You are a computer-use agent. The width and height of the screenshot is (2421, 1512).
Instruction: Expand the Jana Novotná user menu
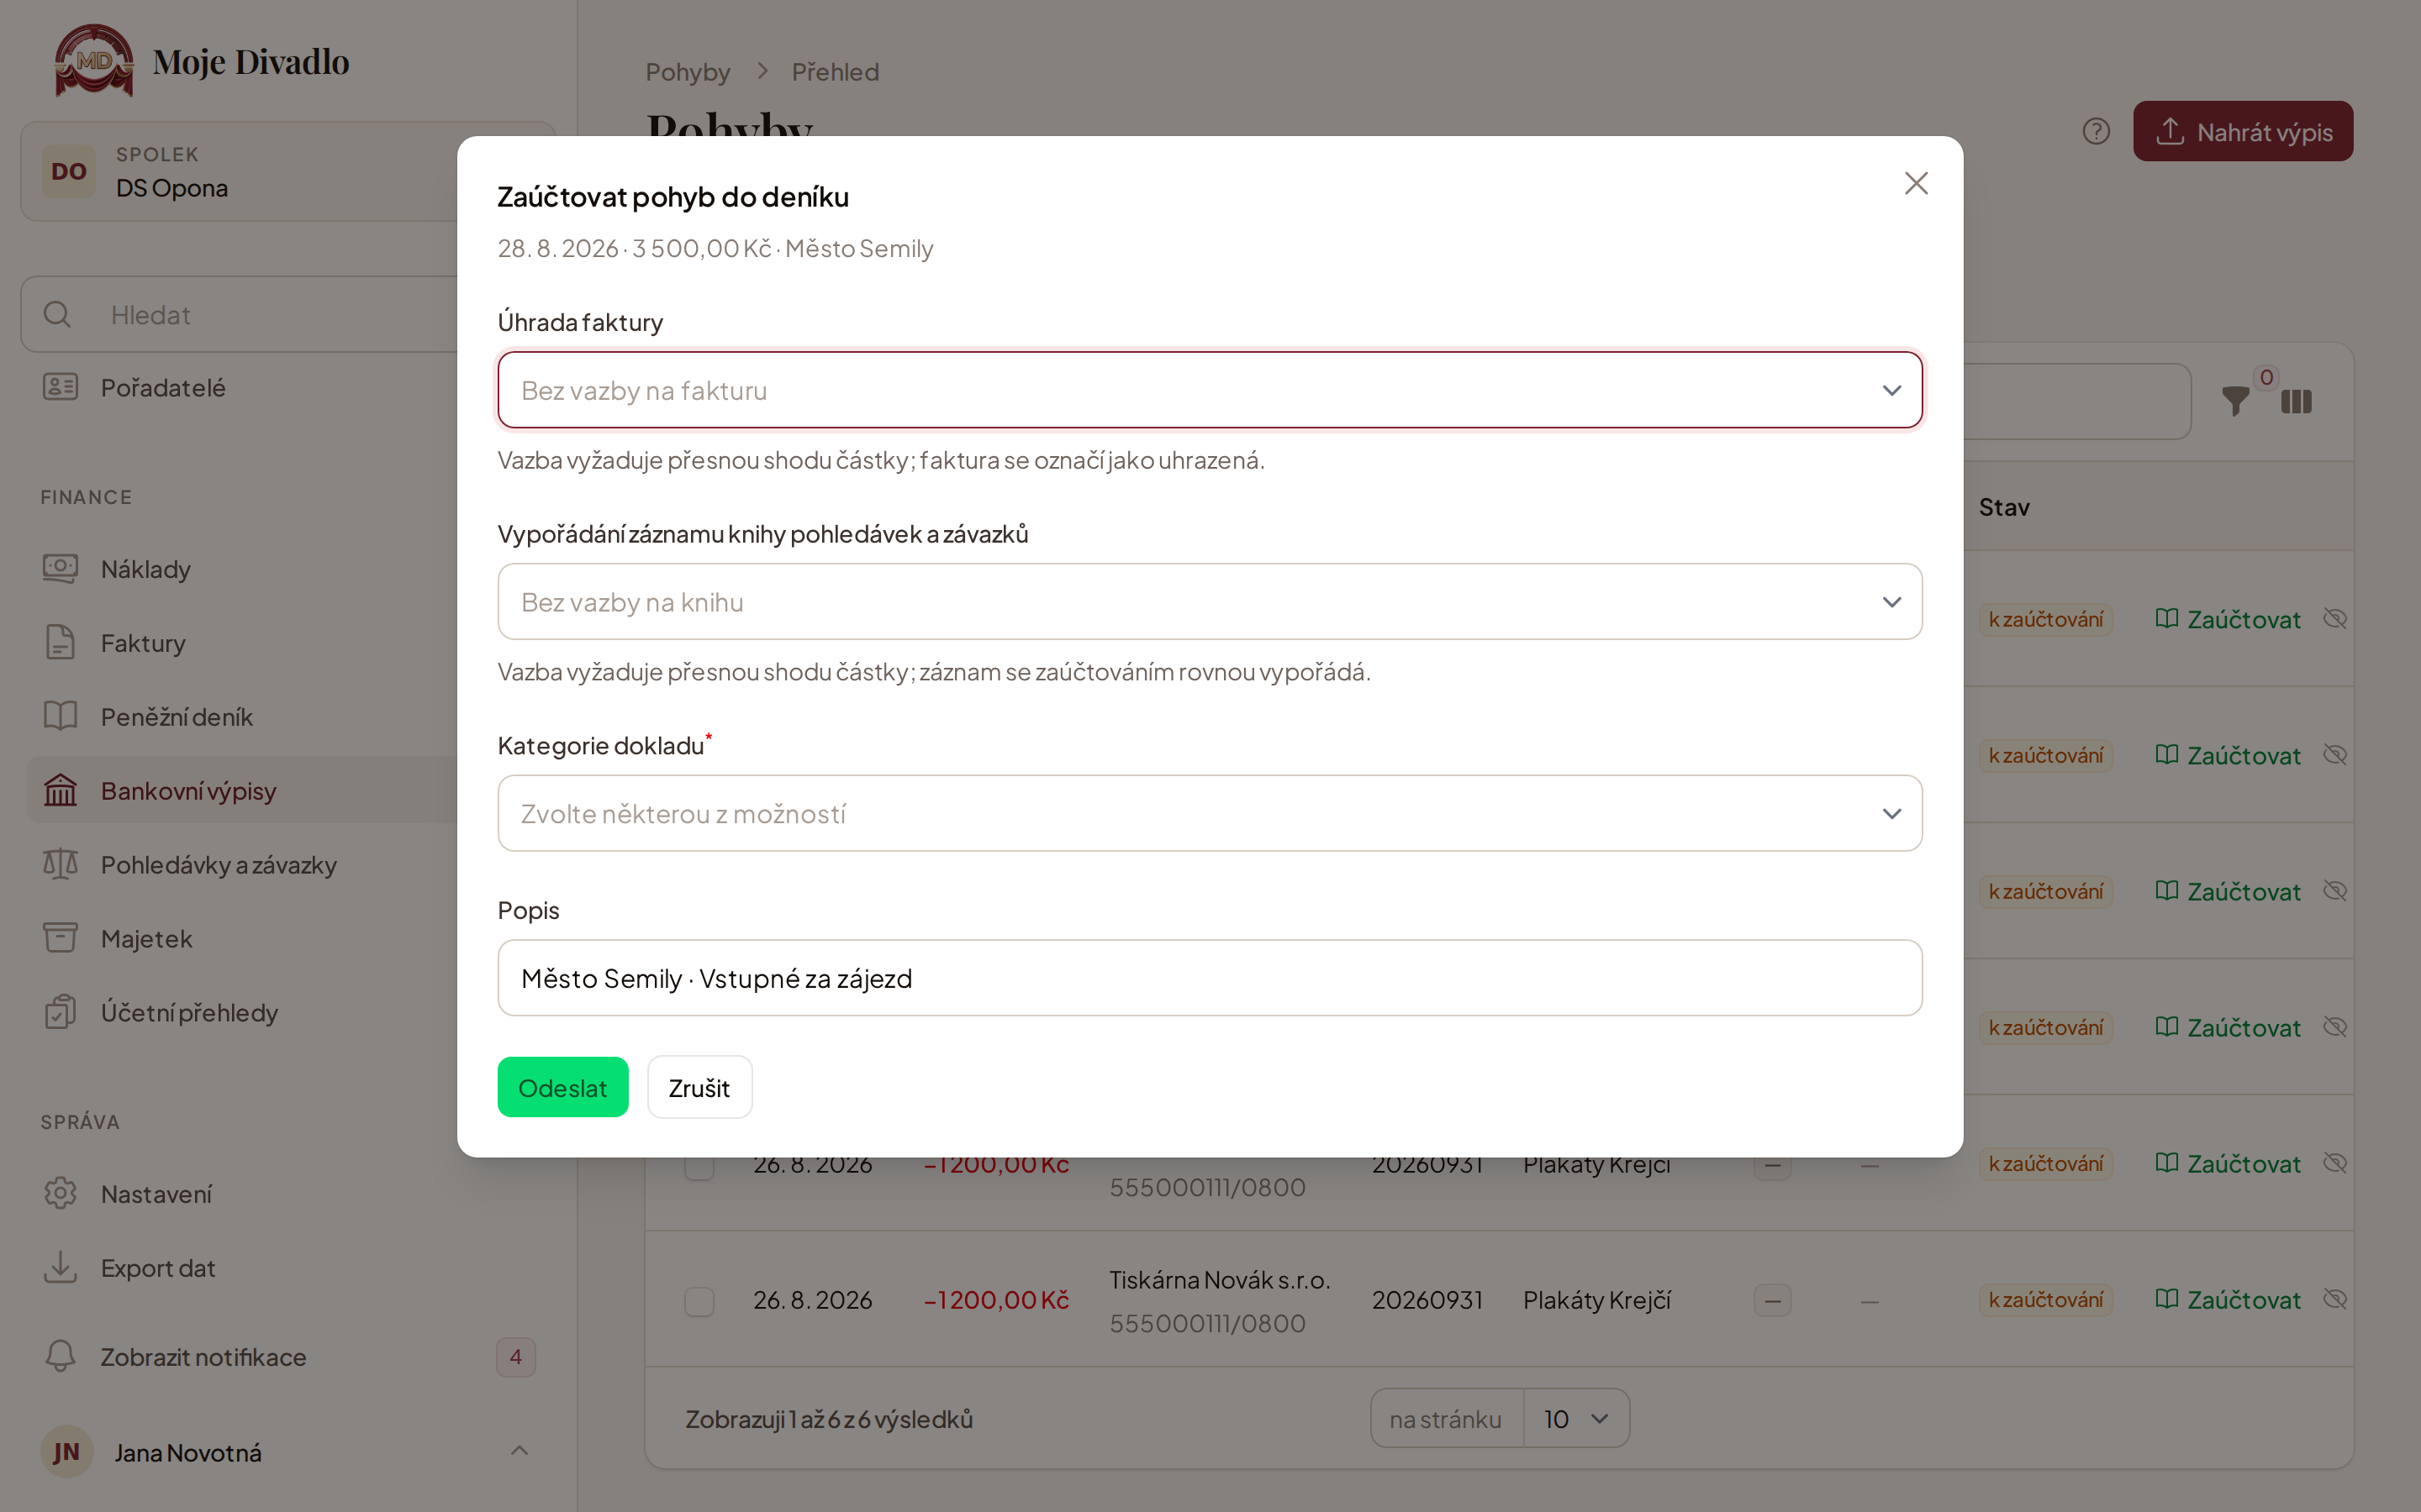(x=288, y=1452)
